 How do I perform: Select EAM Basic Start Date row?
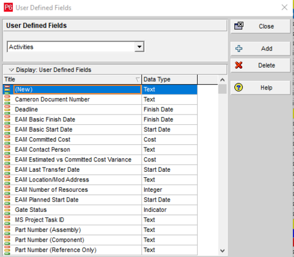(x=100, y=130)
